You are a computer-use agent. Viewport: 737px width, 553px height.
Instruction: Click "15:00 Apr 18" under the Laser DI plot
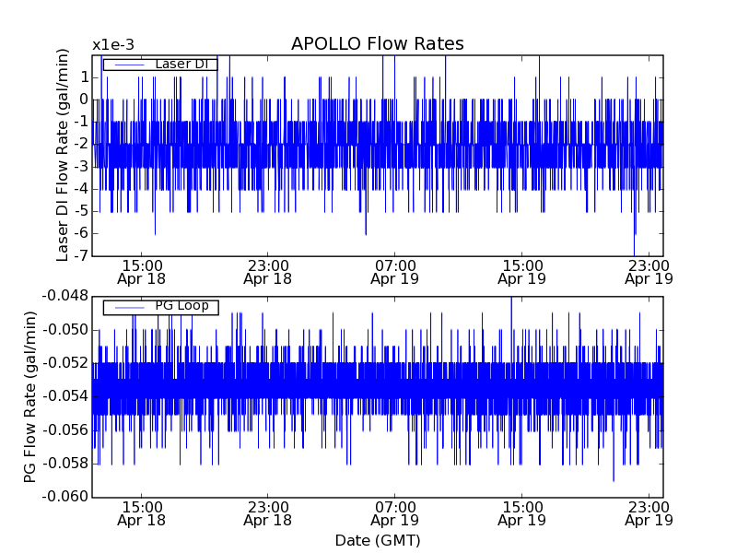142,272
